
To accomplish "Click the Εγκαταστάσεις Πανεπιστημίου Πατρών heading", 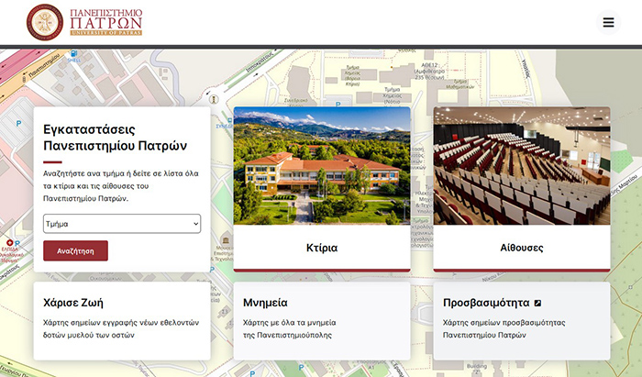I will (x=116, y=137).
